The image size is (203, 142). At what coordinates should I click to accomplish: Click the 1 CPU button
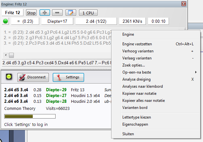coord(88,13)
